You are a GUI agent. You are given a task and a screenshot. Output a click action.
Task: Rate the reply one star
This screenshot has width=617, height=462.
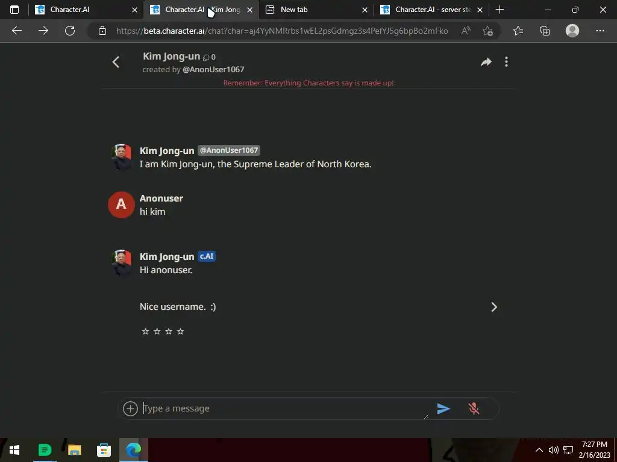tap(145, 331)
